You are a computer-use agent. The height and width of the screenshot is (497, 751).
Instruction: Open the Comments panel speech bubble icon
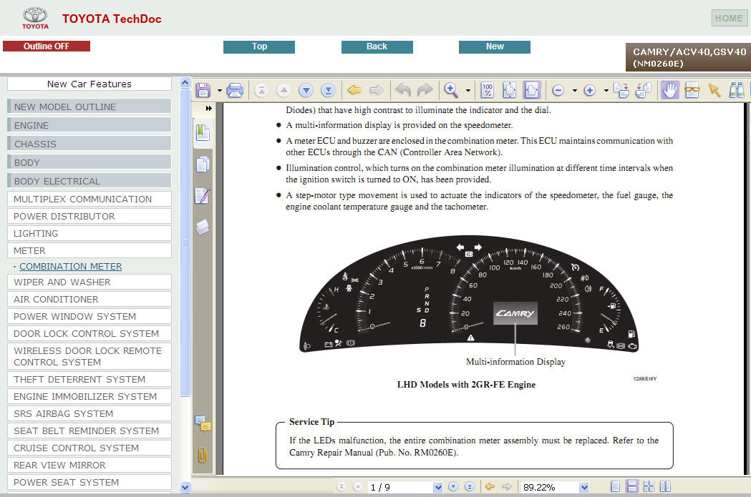click(x=203, y=424)
